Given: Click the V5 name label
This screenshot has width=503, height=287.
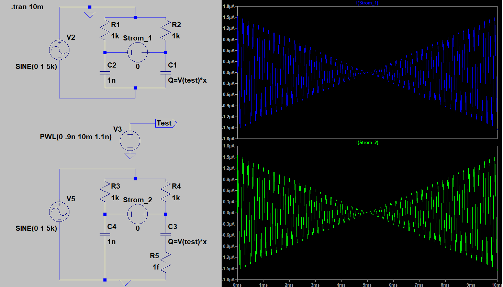Looking at the screenshot, I should tap(71, 199).
